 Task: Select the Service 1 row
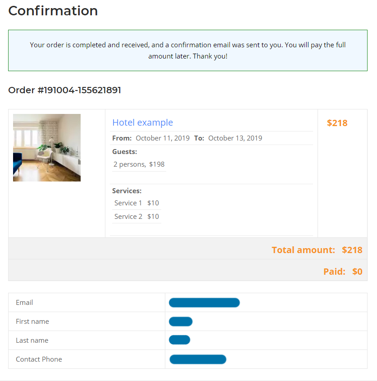(x=136, y=203)
